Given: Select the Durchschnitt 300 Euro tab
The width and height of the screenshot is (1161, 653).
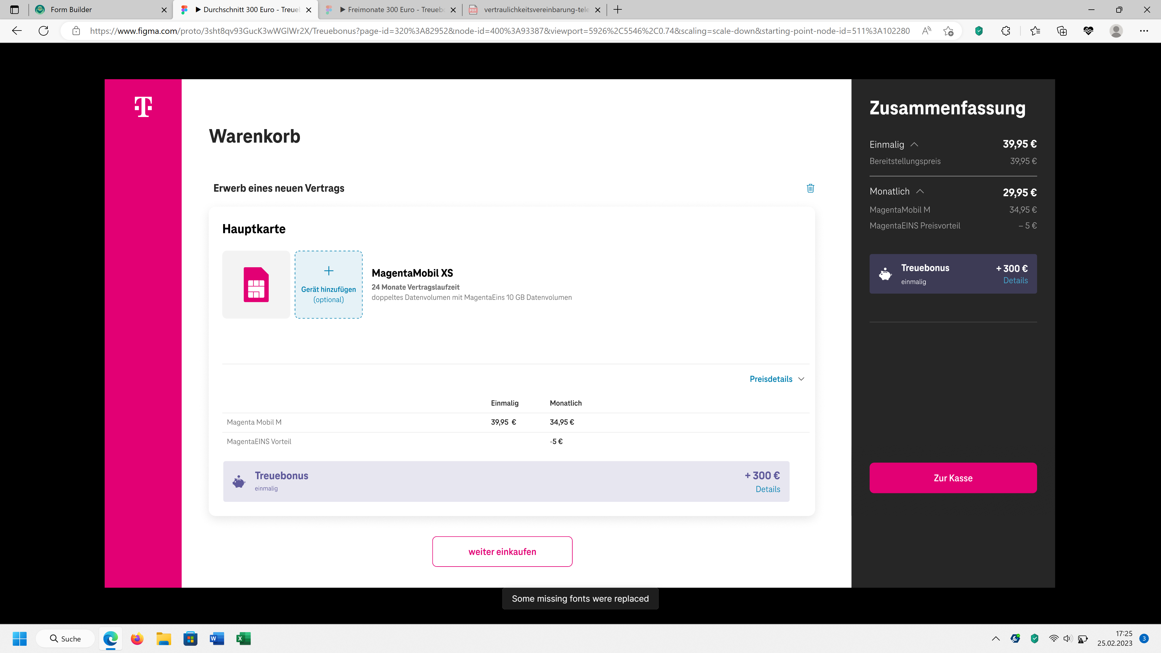Looking at the screenshot, I should (x=246, y=9).
